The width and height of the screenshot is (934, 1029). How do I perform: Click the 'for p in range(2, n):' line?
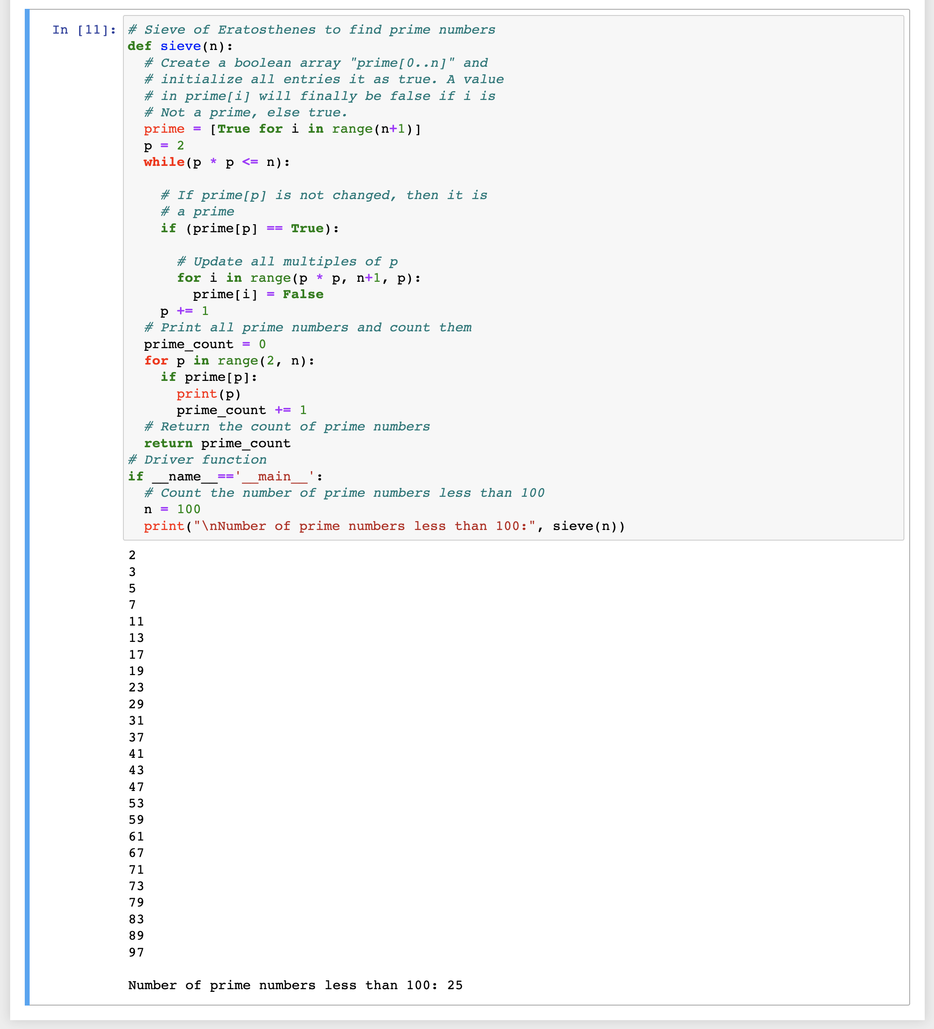coord(229,361)
